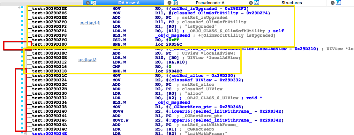Click the IDA View-A tab icon
Screen dimensions: 354x135
94,3
